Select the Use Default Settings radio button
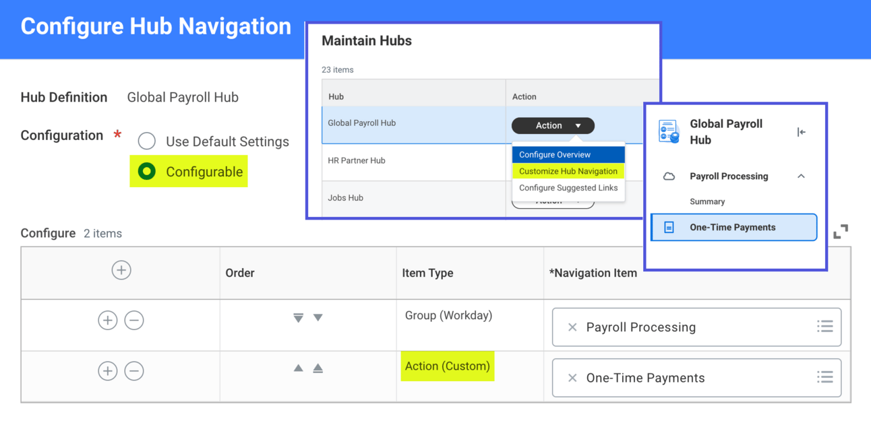Screen dimensions: 871x429 point(147,141)
